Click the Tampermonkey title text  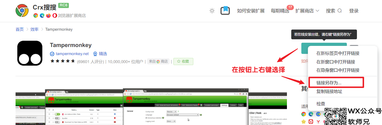[71, 45]
